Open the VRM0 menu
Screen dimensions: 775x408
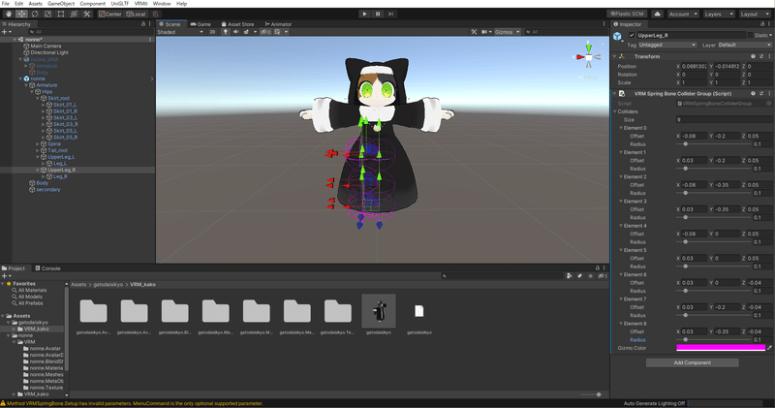(x=140, y=4)
